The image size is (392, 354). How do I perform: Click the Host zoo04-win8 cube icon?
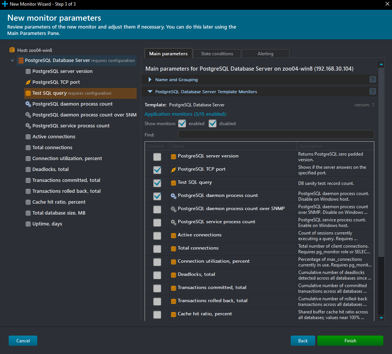12,50
